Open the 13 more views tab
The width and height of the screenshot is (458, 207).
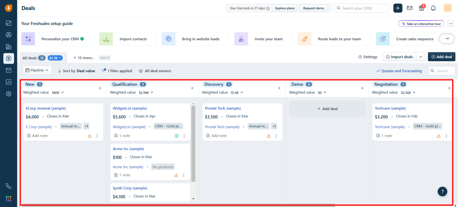point(84,58)
